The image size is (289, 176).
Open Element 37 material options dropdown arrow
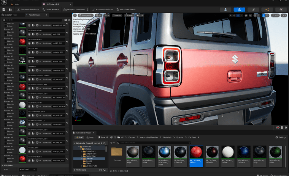[x=40, y=35]
